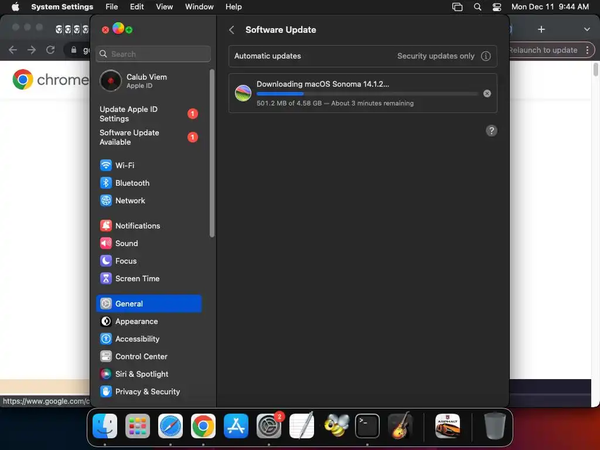The image size is (600, 450).
Task: Open the File menu
Action: pyautogui.click(x=112, y=7)
